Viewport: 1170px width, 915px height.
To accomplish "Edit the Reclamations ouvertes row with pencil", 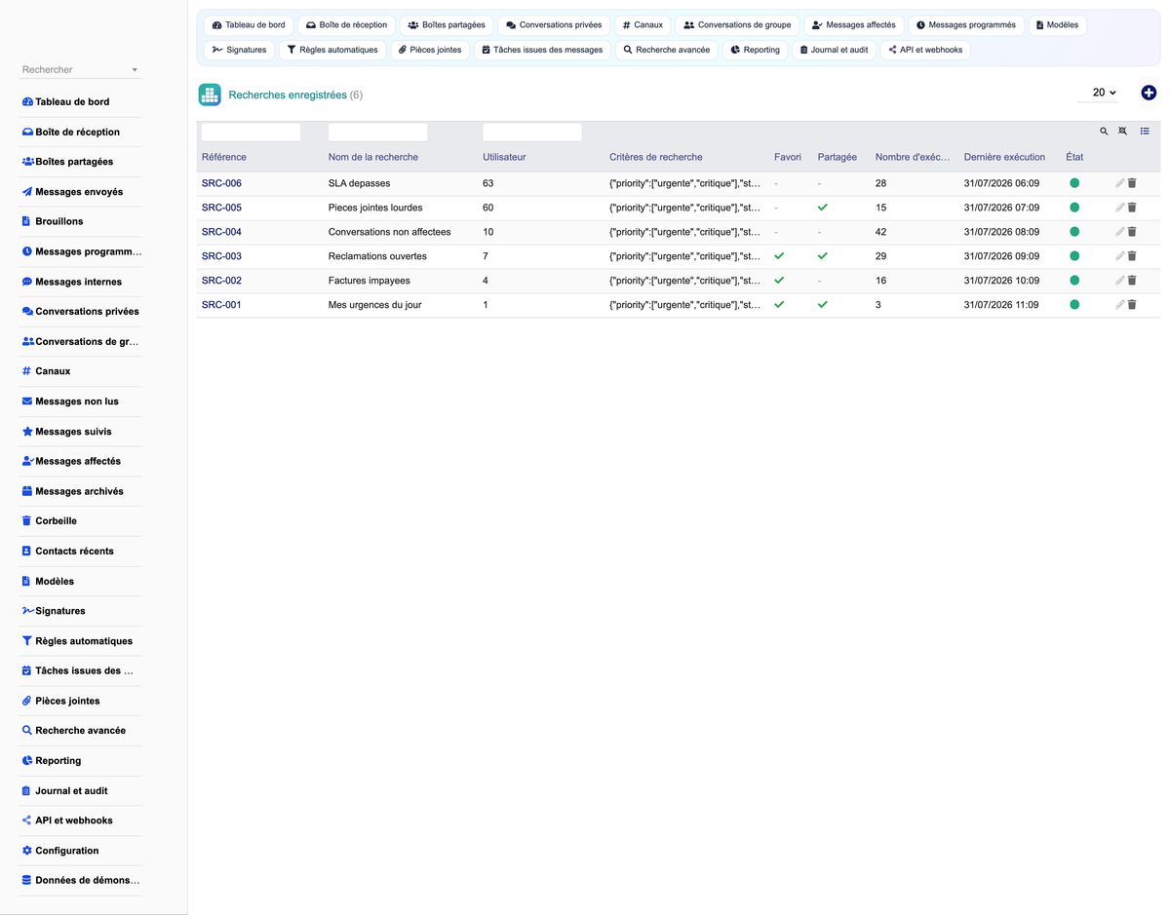I will [x=1120, y=256].
